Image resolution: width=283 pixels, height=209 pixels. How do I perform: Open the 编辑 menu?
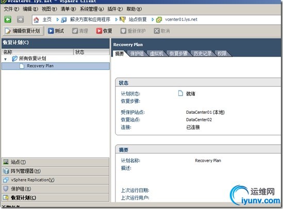point(30,9)
